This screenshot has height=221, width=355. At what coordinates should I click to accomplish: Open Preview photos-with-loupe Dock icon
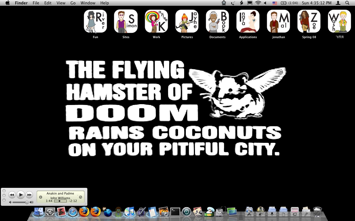coord(198,212)
